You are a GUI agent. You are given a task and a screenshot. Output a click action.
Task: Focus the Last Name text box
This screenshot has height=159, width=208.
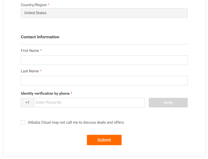(104, 81)
